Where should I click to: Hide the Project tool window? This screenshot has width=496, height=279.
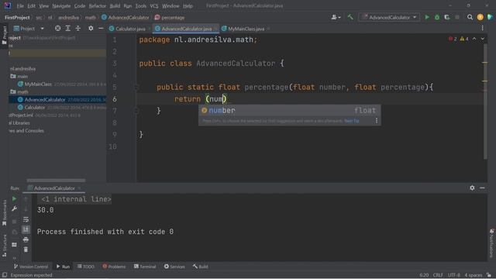(x=101, y=29)
